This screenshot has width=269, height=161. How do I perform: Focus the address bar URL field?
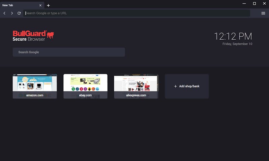pos(137,13)
